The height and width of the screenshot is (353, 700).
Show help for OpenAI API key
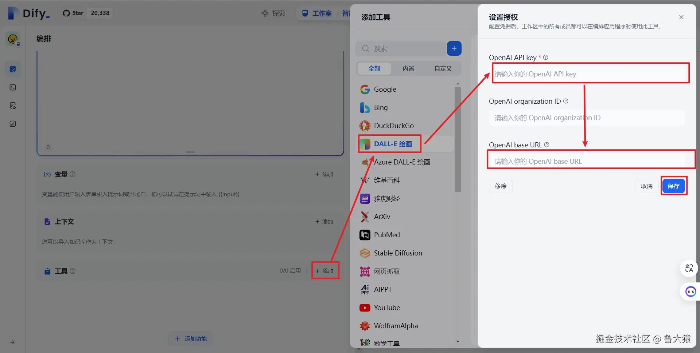click(x=545, y=57)
